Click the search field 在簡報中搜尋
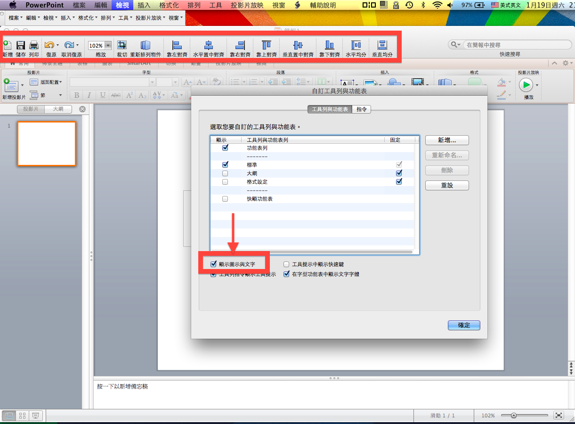This screenshot has width=575, height=424. click(518, 45)
